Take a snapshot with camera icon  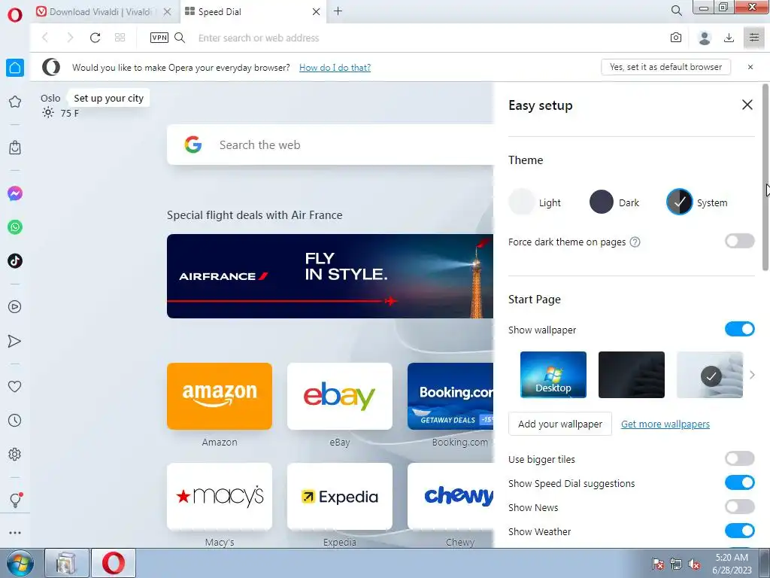[676, 38]
